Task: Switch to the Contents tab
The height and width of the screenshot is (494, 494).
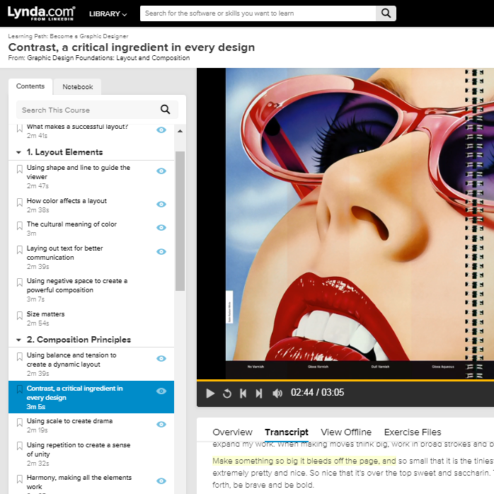Action: [x=30, y=86]
